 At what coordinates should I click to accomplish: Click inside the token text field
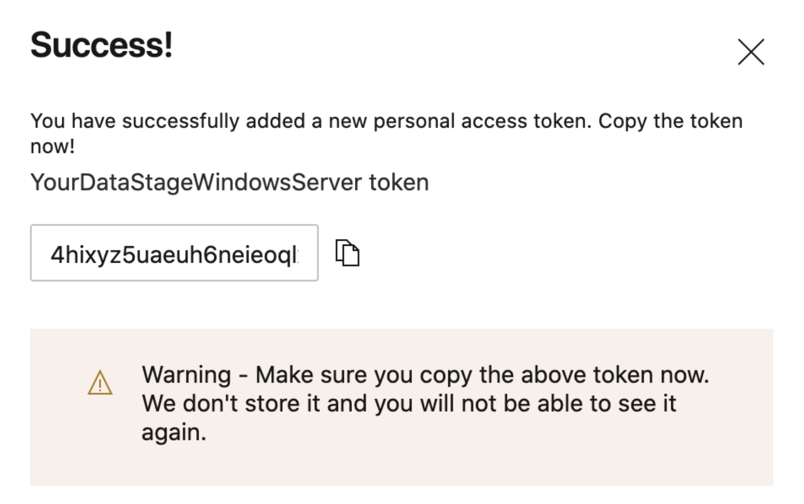174,253
